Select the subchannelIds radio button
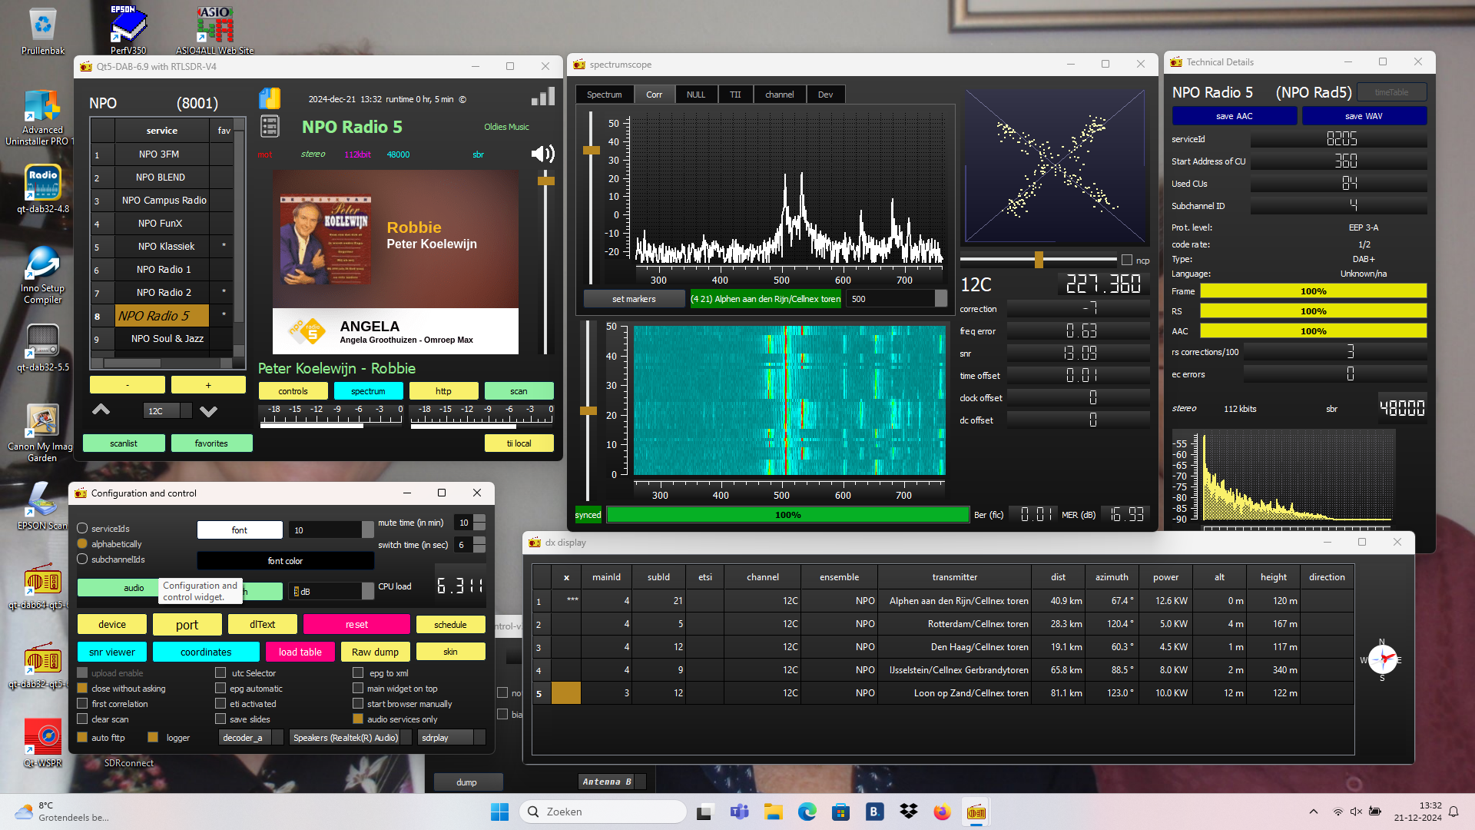1475x830 pixels. tap(82, 559)
